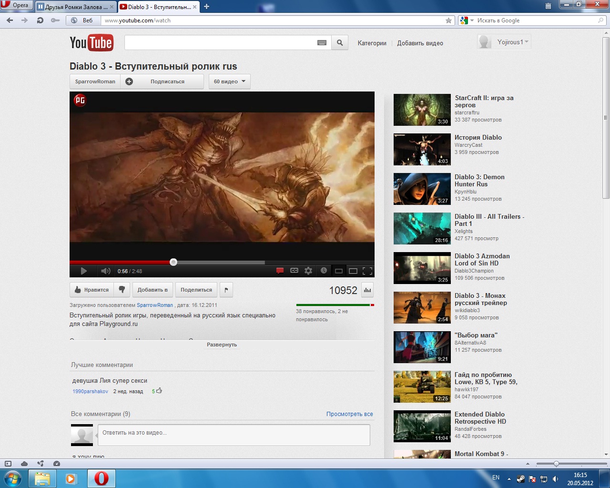The height and width of the screenshot is (488, 610).
Task: Click the Ответить на это видео field
Action: (234, 435)
